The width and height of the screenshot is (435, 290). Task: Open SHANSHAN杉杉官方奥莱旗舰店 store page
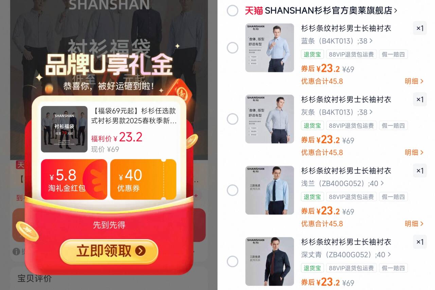click(x=331, y=11)
